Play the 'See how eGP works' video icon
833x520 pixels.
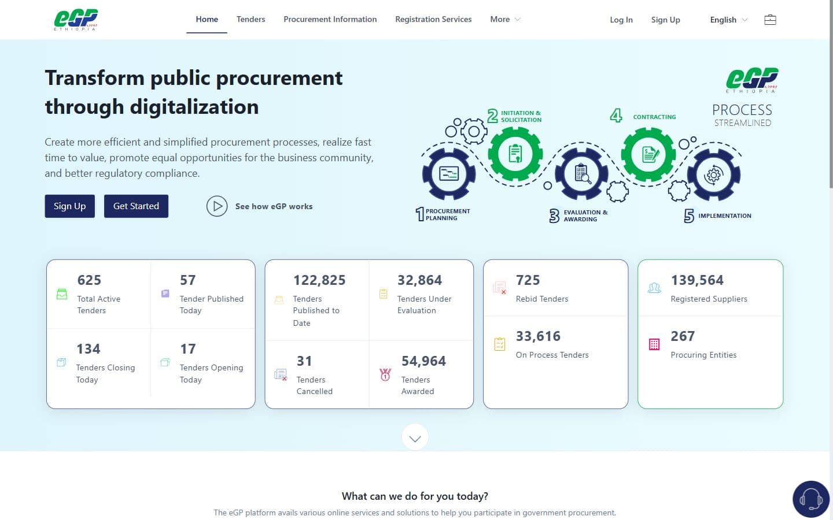point(217,206)
